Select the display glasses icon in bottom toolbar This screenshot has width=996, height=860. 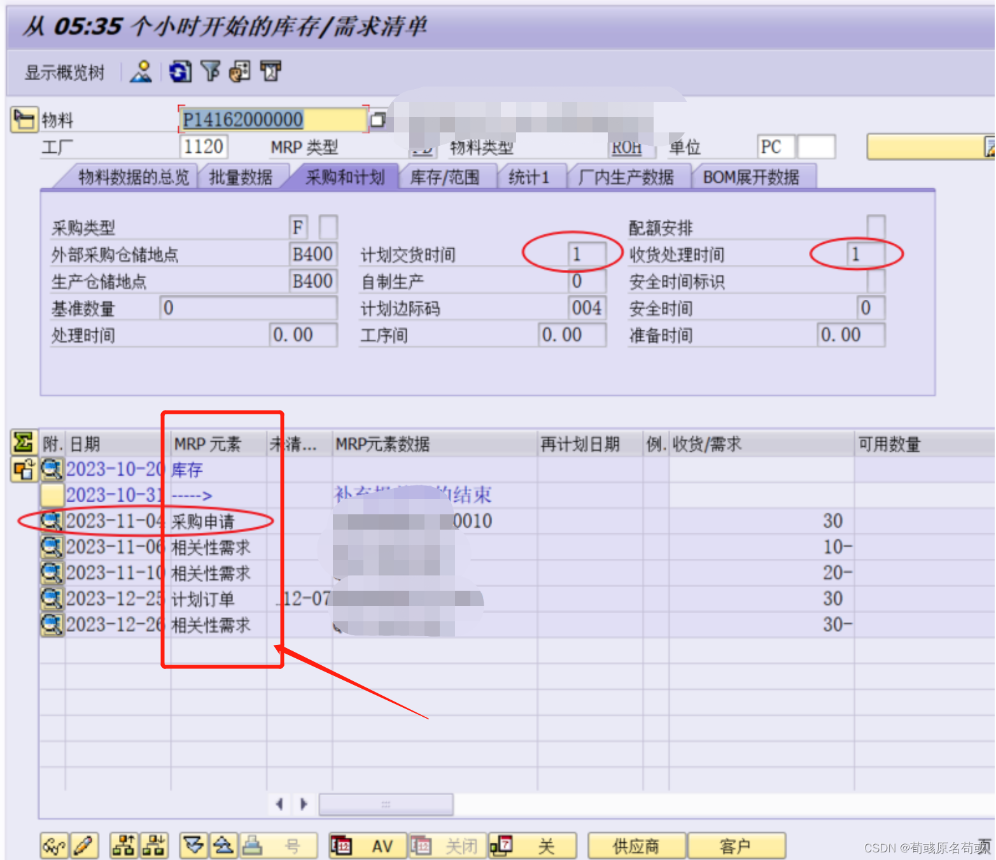click(54, 845)
